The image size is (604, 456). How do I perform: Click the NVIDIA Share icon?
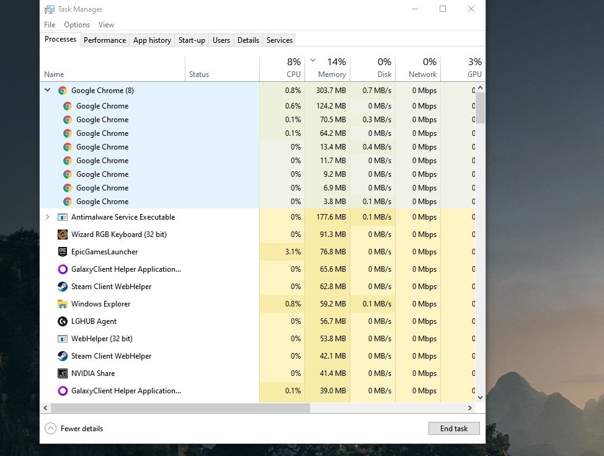pyautogui.click(x=63, y=373)
